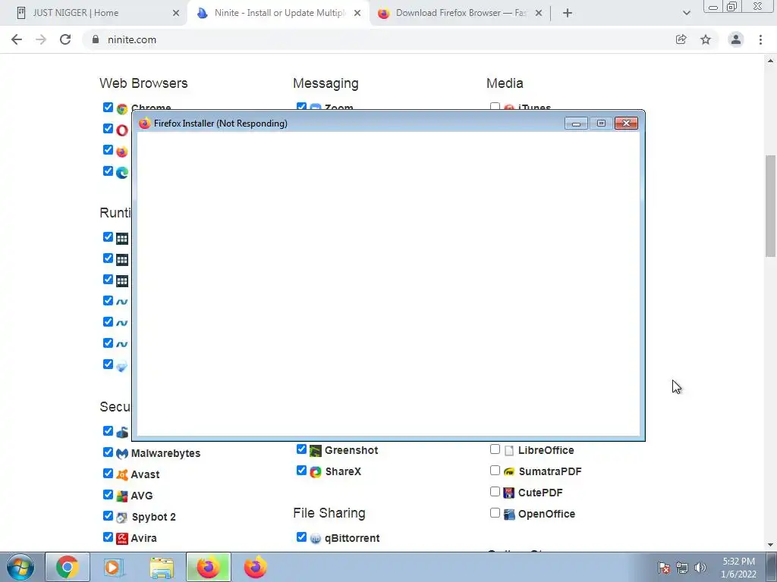Select the Ninite tab
This screenshot has height=582, width=777.
coord(278,14)
